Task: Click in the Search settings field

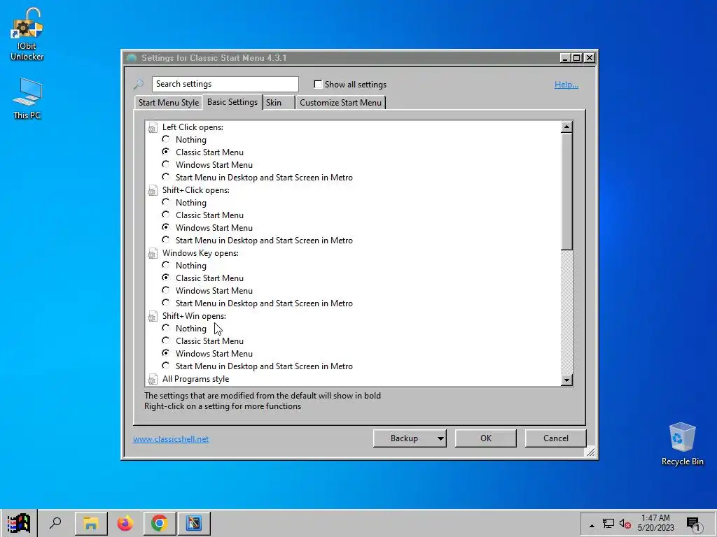Action: click(x=225, y=84)
